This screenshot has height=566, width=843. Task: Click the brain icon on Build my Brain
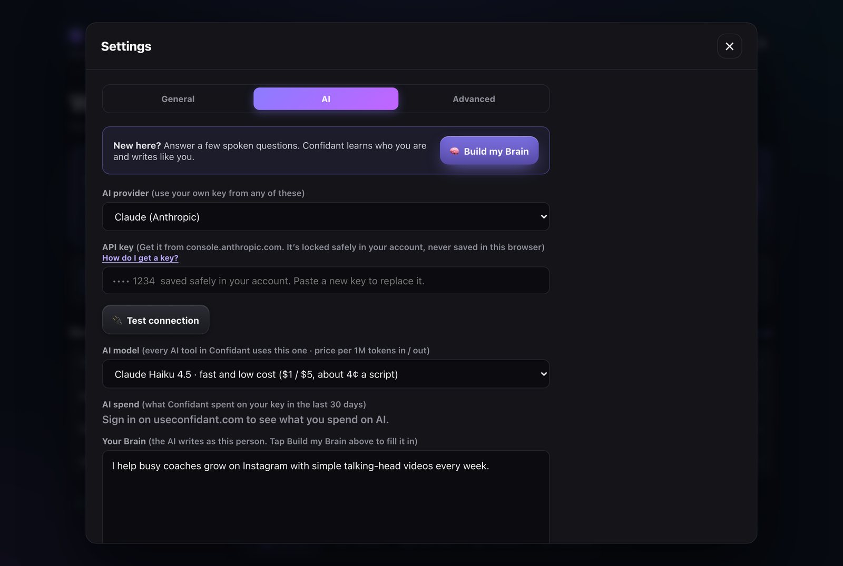(454, 151)
